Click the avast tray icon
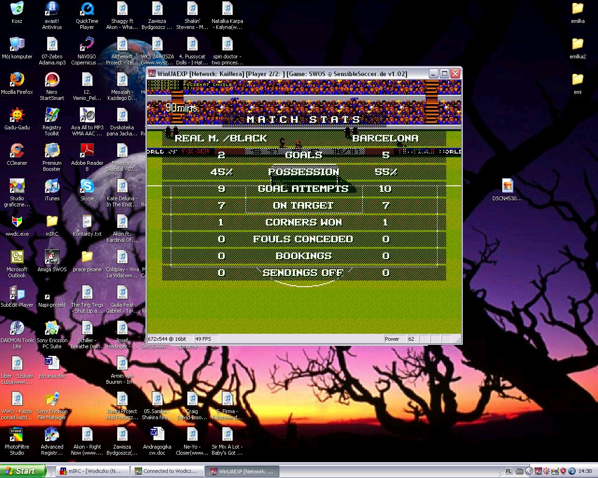Viewport: 598px width, 478px height. 572,471
